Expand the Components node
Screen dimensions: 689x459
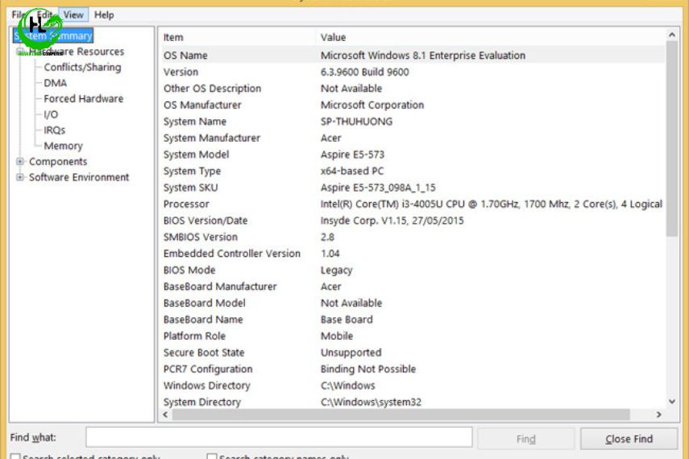coord(20,162)
